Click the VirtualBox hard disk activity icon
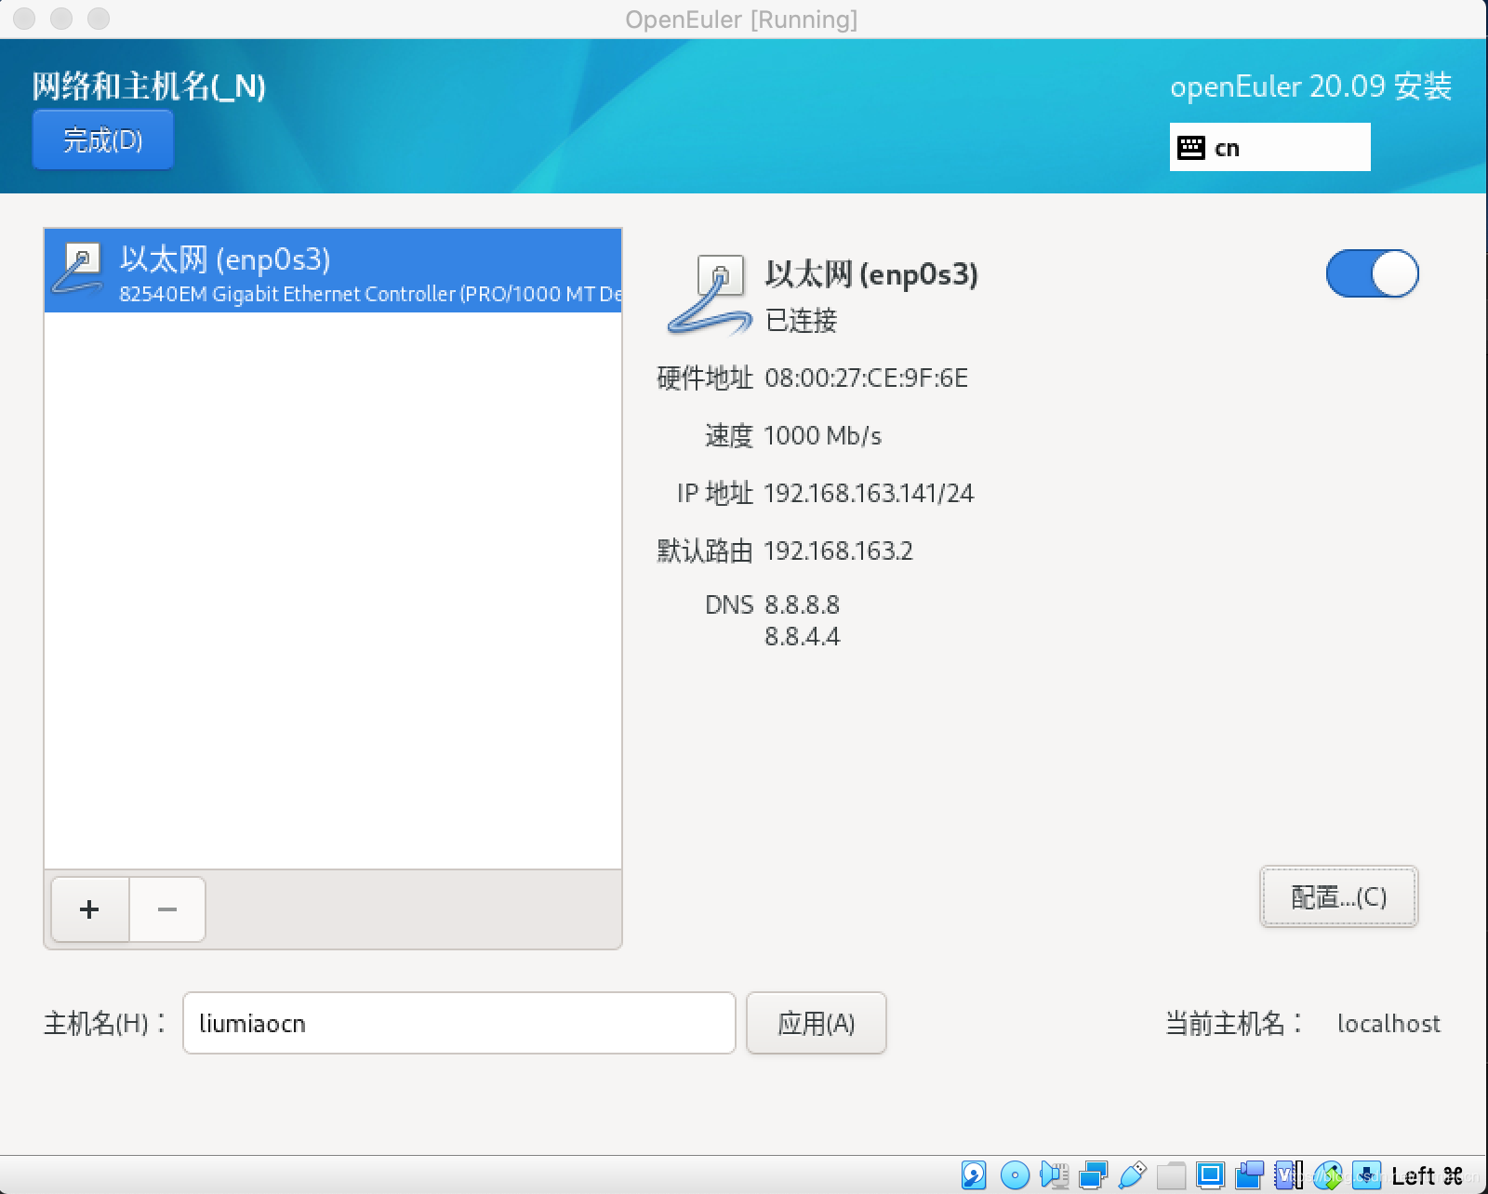Screen dimensions: 1488x1194 [x=974, y=1175]
